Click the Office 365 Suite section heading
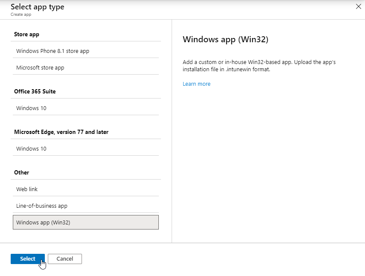The image size is (365, 276). [35, 91]
